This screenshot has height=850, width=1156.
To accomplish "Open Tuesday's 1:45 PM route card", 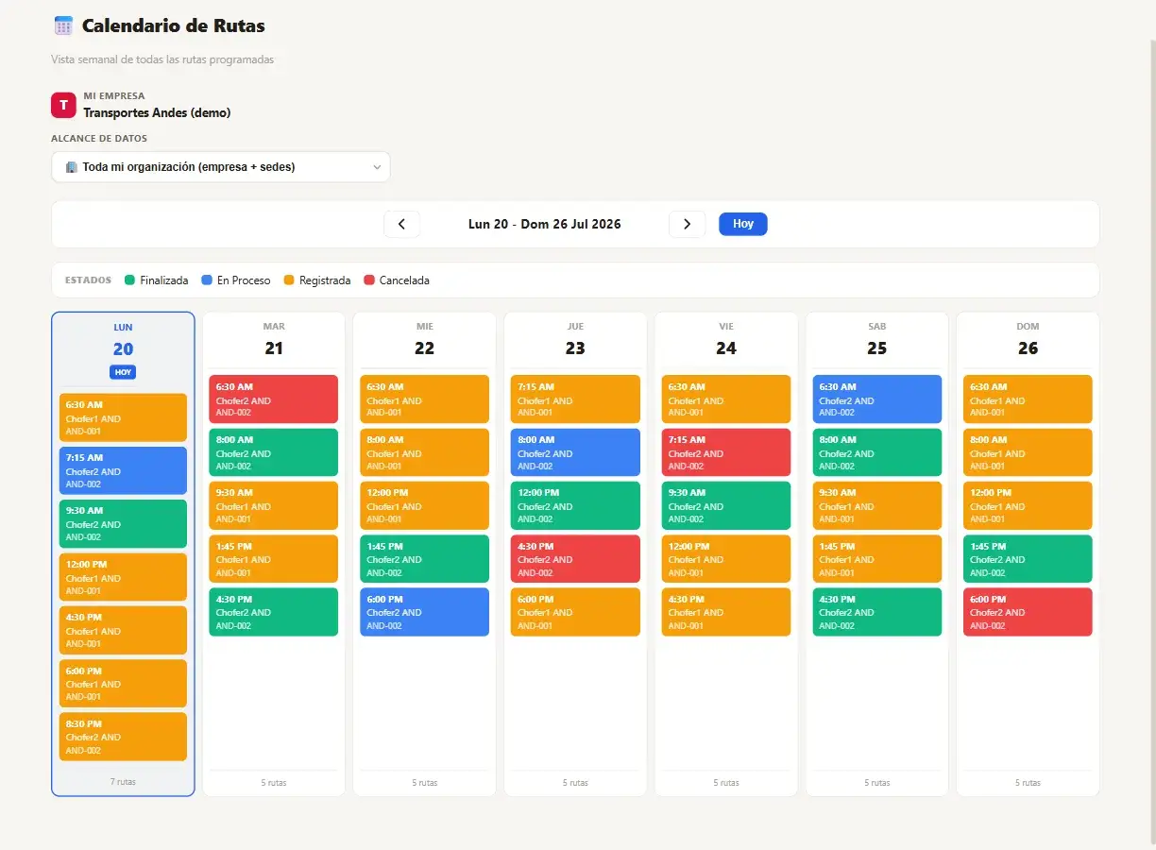I will click(274, 559).
